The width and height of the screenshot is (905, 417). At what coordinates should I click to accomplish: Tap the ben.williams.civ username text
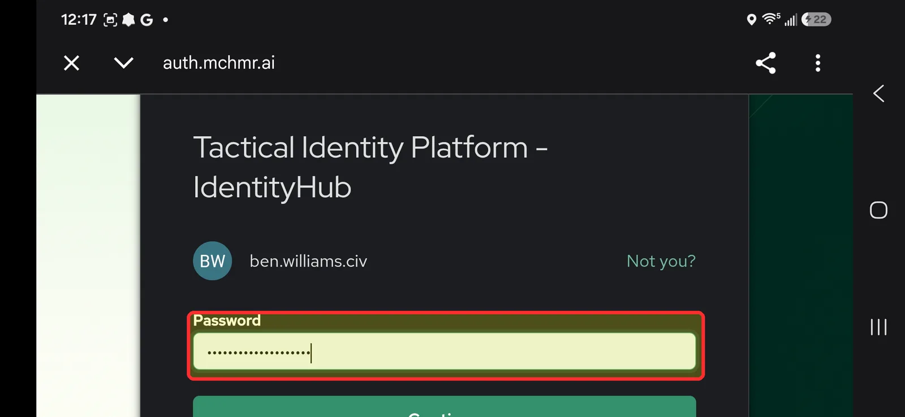[x=308, y=261]
